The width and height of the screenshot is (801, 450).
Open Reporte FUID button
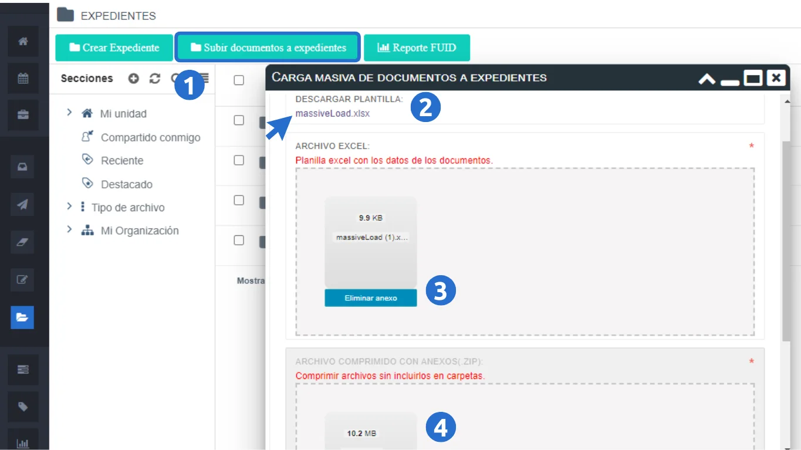pos(417,48)
